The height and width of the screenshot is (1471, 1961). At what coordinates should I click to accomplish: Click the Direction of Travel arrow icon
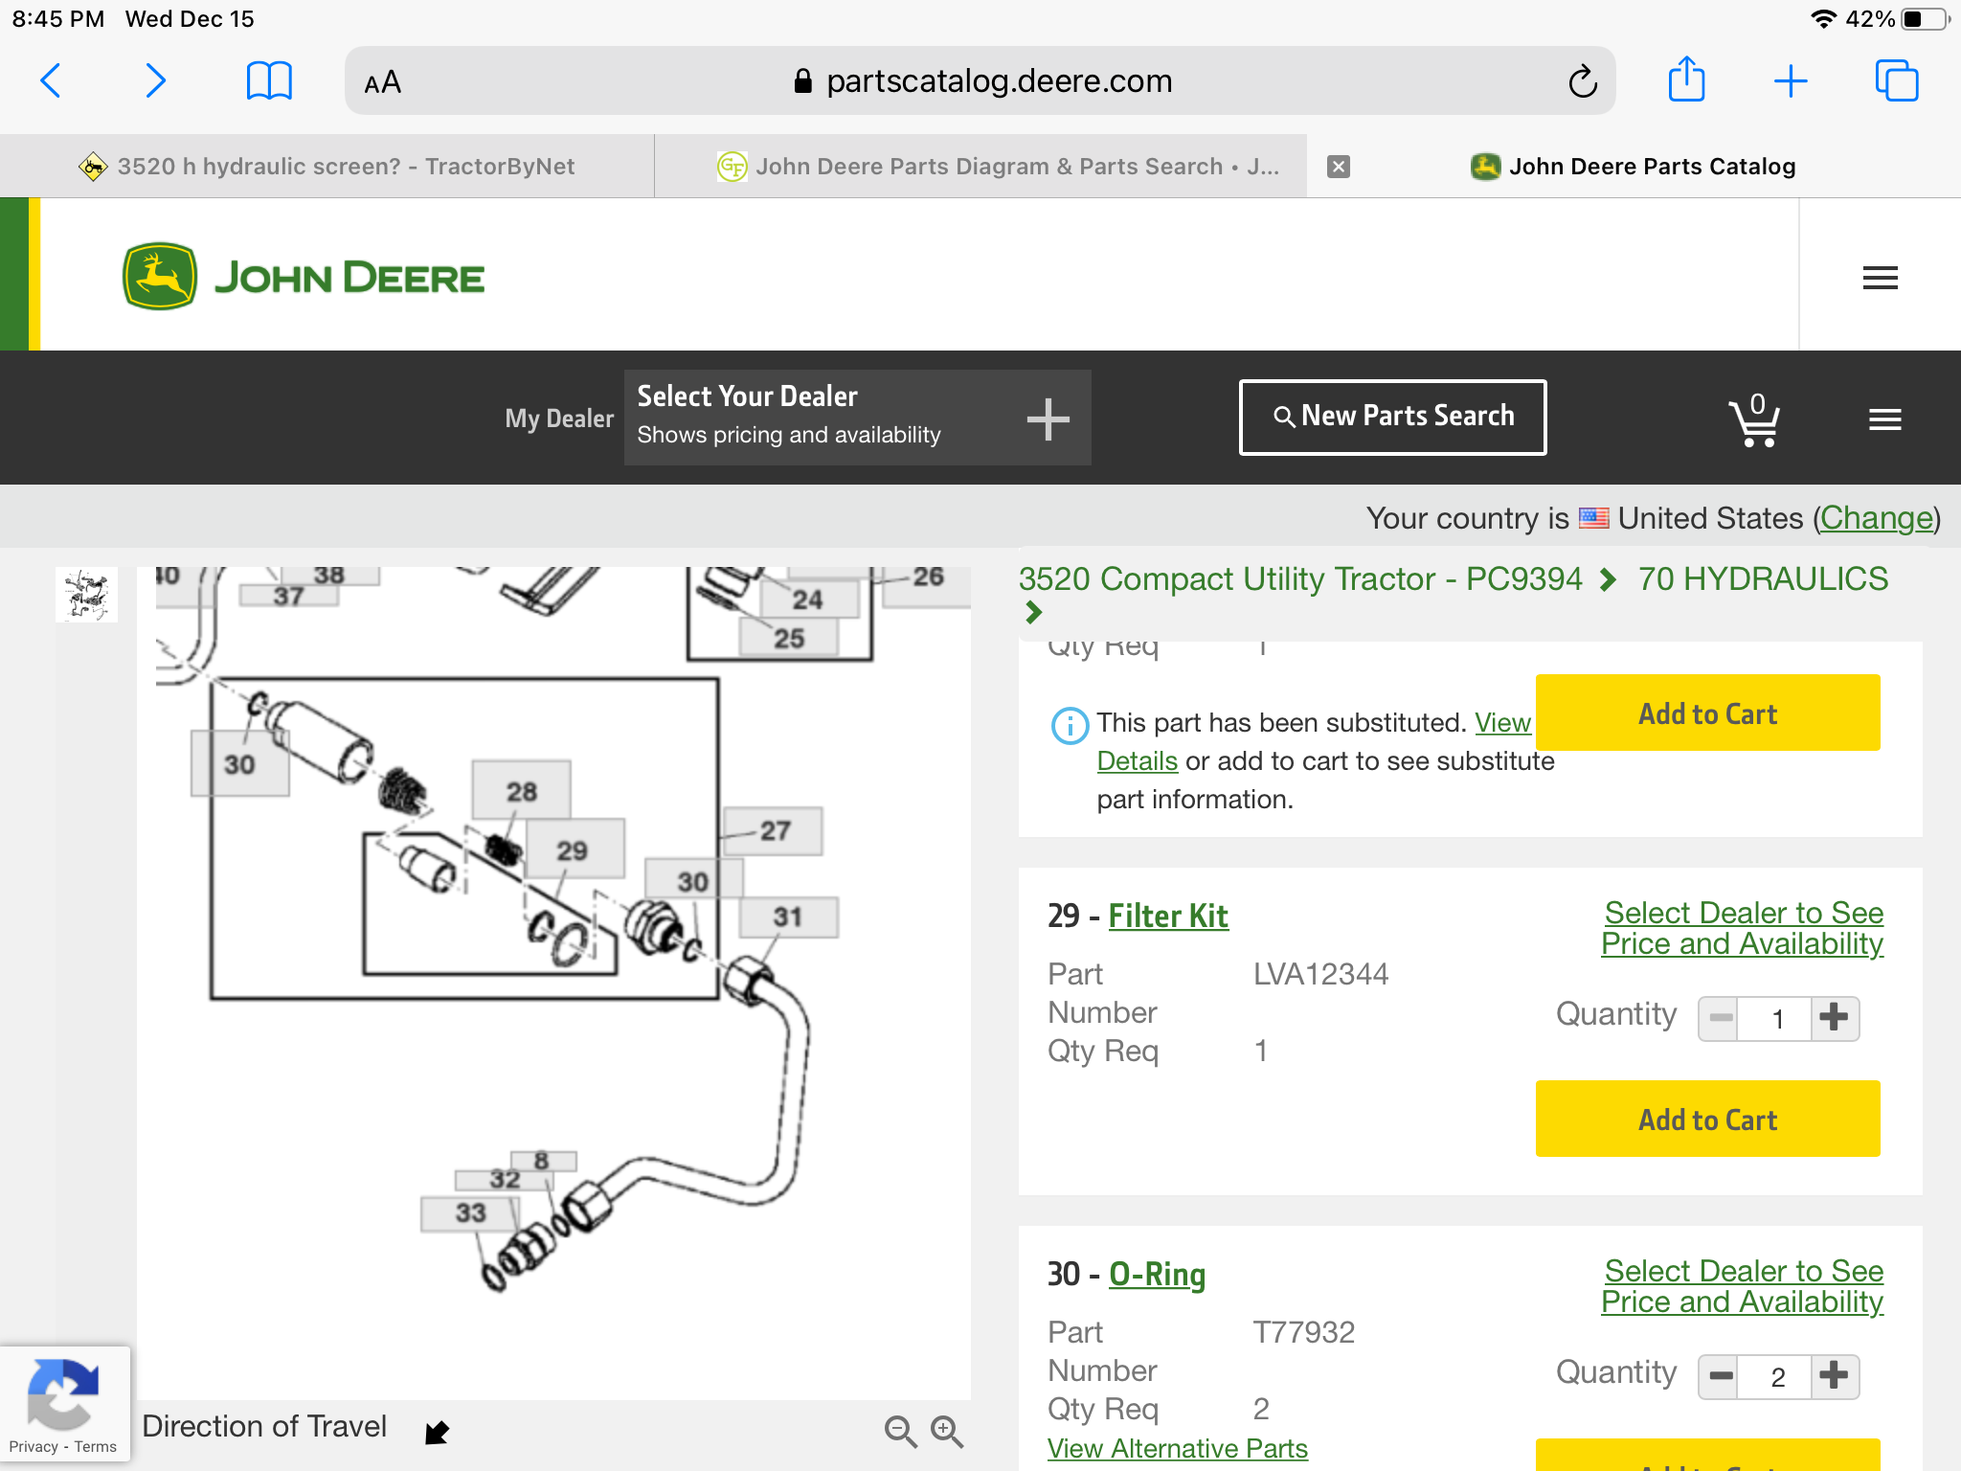pyautogui.click(x=437, y=1432)
